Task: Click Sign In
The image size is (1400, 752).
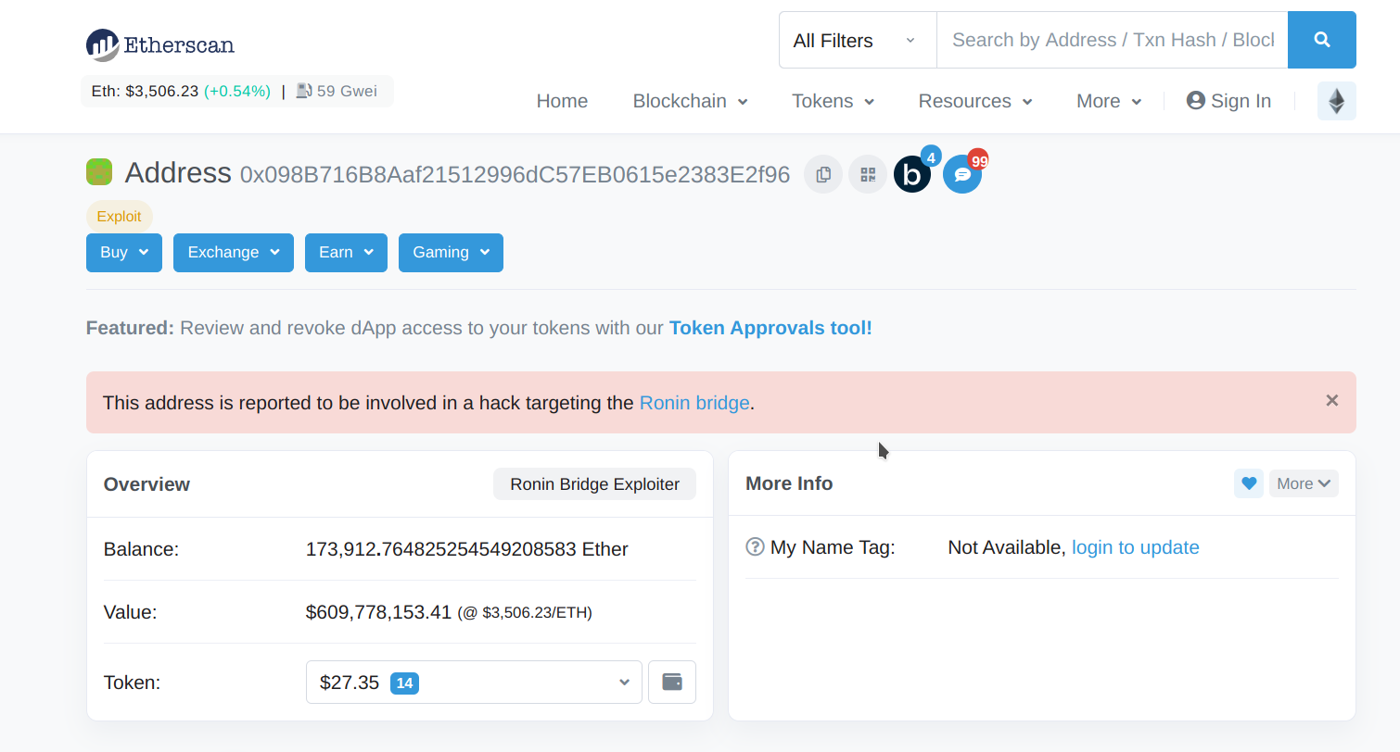Action: (1228, 101)
